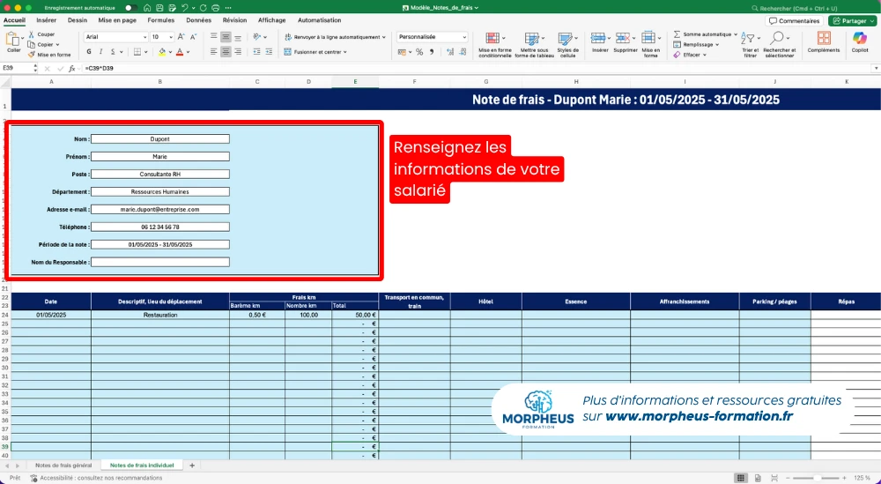Viewport: 881px width, 484px height.
Task: Click the Redo circular arrow icon
Action: tap(203, 8)
